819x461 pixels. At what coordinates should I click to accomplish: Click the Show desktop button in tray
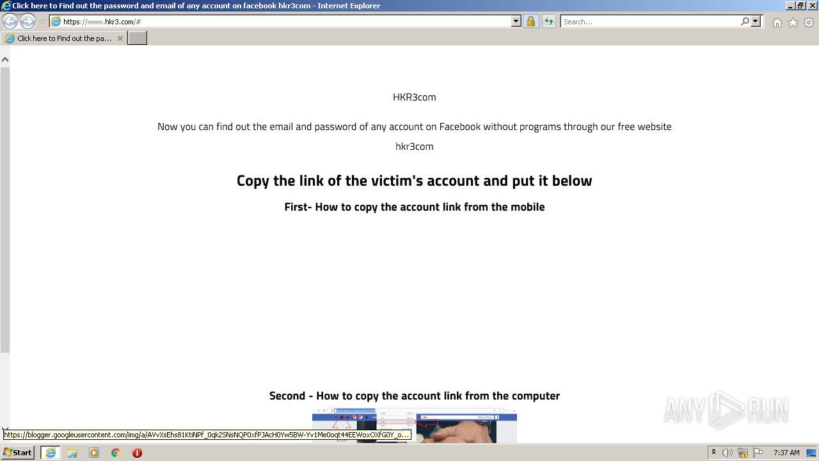point(812,453)
